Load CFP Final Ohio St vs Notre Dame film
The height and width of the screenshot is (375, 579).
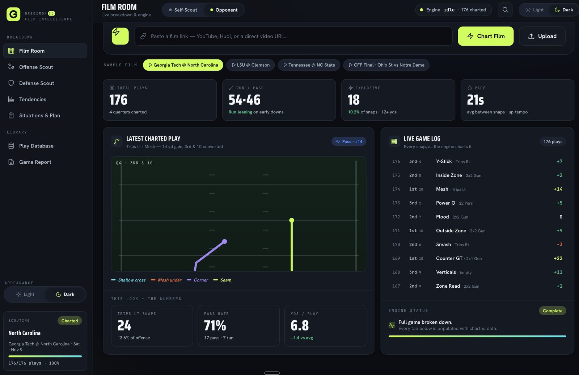click(x=386, y=65)
